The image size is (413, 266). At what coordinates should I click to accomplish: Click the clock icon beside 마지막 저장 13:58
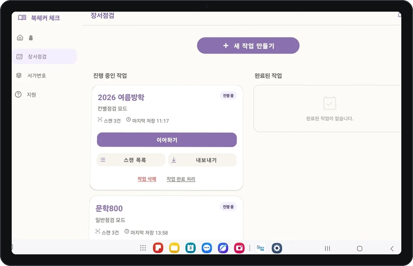(127, 232)
